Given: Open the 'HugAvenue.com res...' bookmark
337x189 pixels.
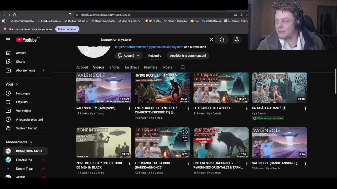Looking at the screenshot, I should point(103,21).
